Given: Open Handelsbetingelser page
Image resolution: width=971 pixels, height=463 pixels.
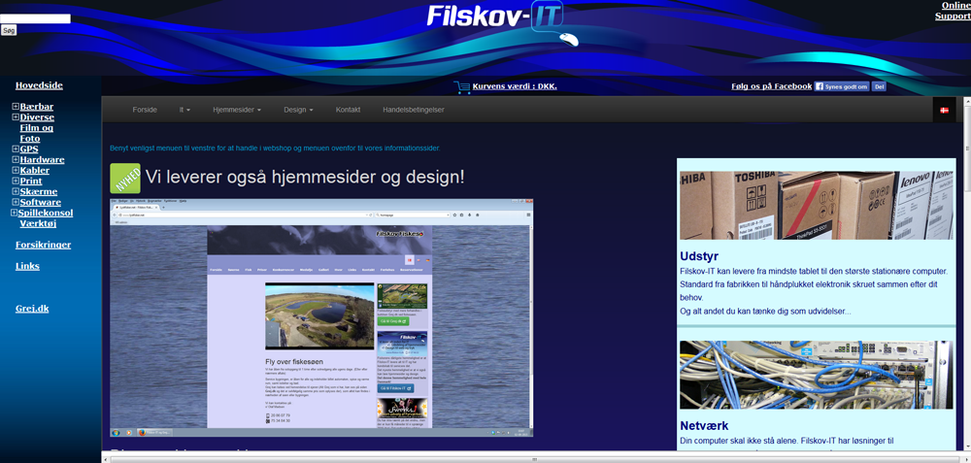Looking at the screenshot, I should [x=414, y=110].
